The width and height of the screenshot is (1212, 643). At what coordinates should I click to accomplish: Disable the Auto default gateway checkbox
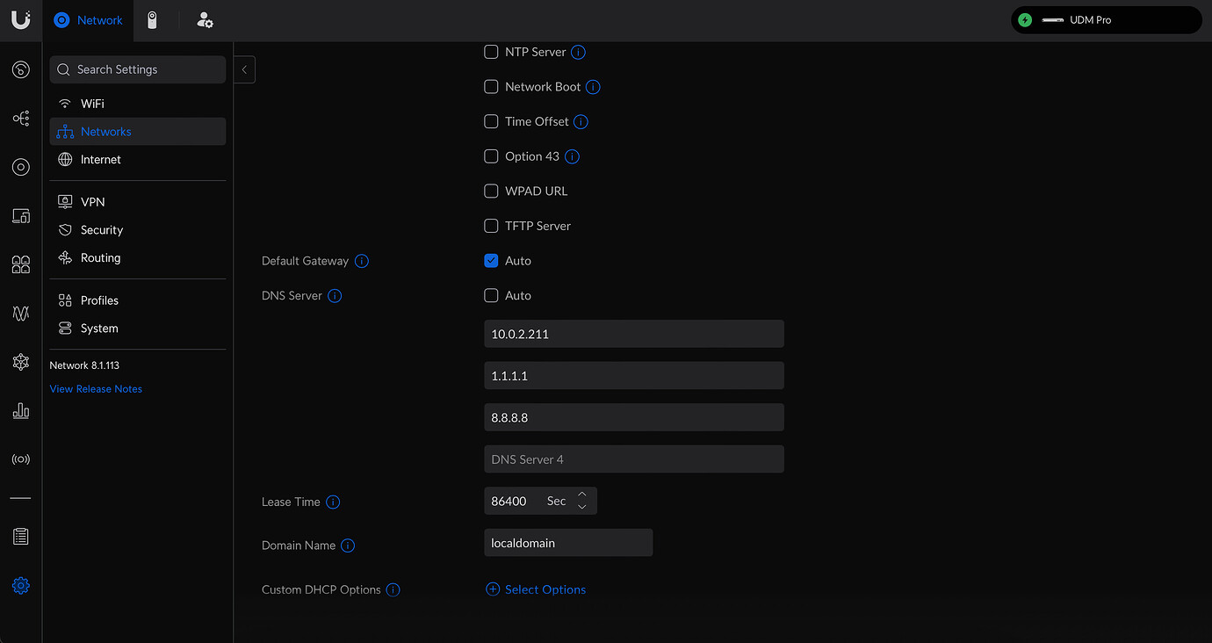pos(491,260)
